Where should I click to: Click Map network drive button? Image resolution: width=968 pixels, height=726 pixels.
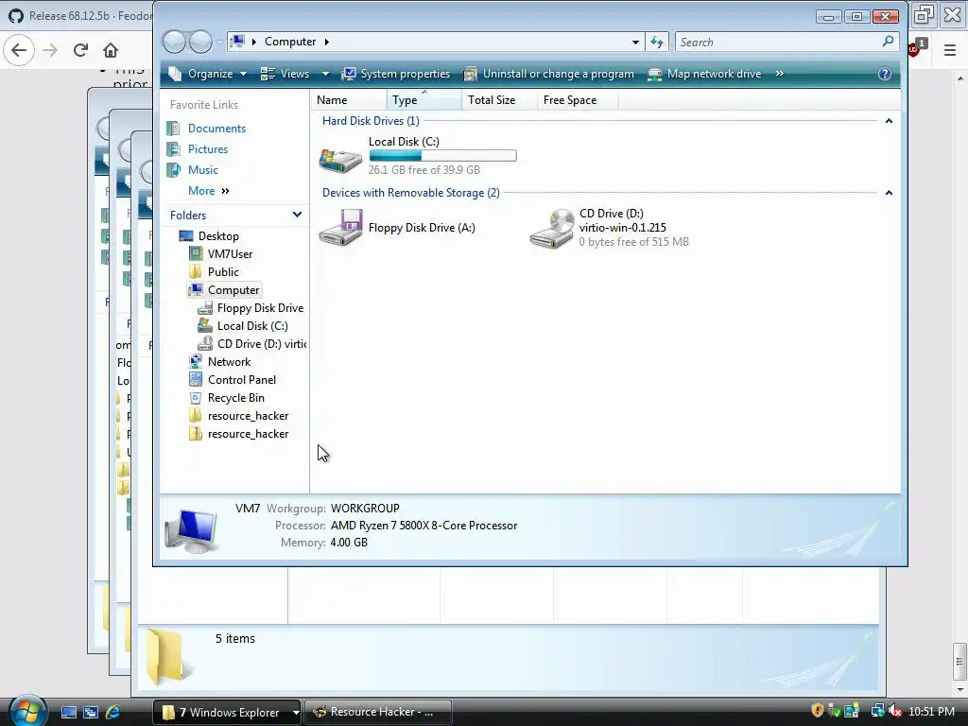[x=704, y=74]
